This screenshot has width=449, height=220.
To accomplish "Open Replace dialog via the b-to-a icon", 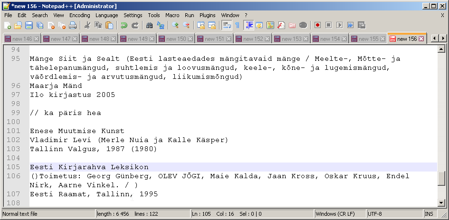I will [161, 25].
